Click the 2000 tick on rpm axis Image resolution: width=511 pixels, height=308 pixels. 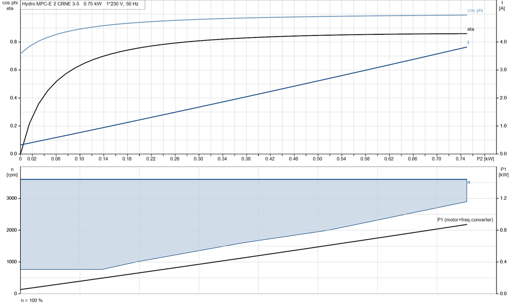point(12,230)
